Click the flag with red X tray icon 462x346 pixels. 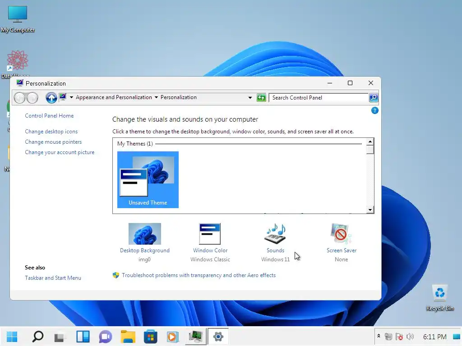(x=399, y=337)
